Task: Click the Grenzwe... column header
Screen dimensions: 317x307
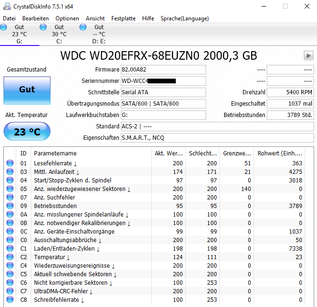Action: point(237,153)
